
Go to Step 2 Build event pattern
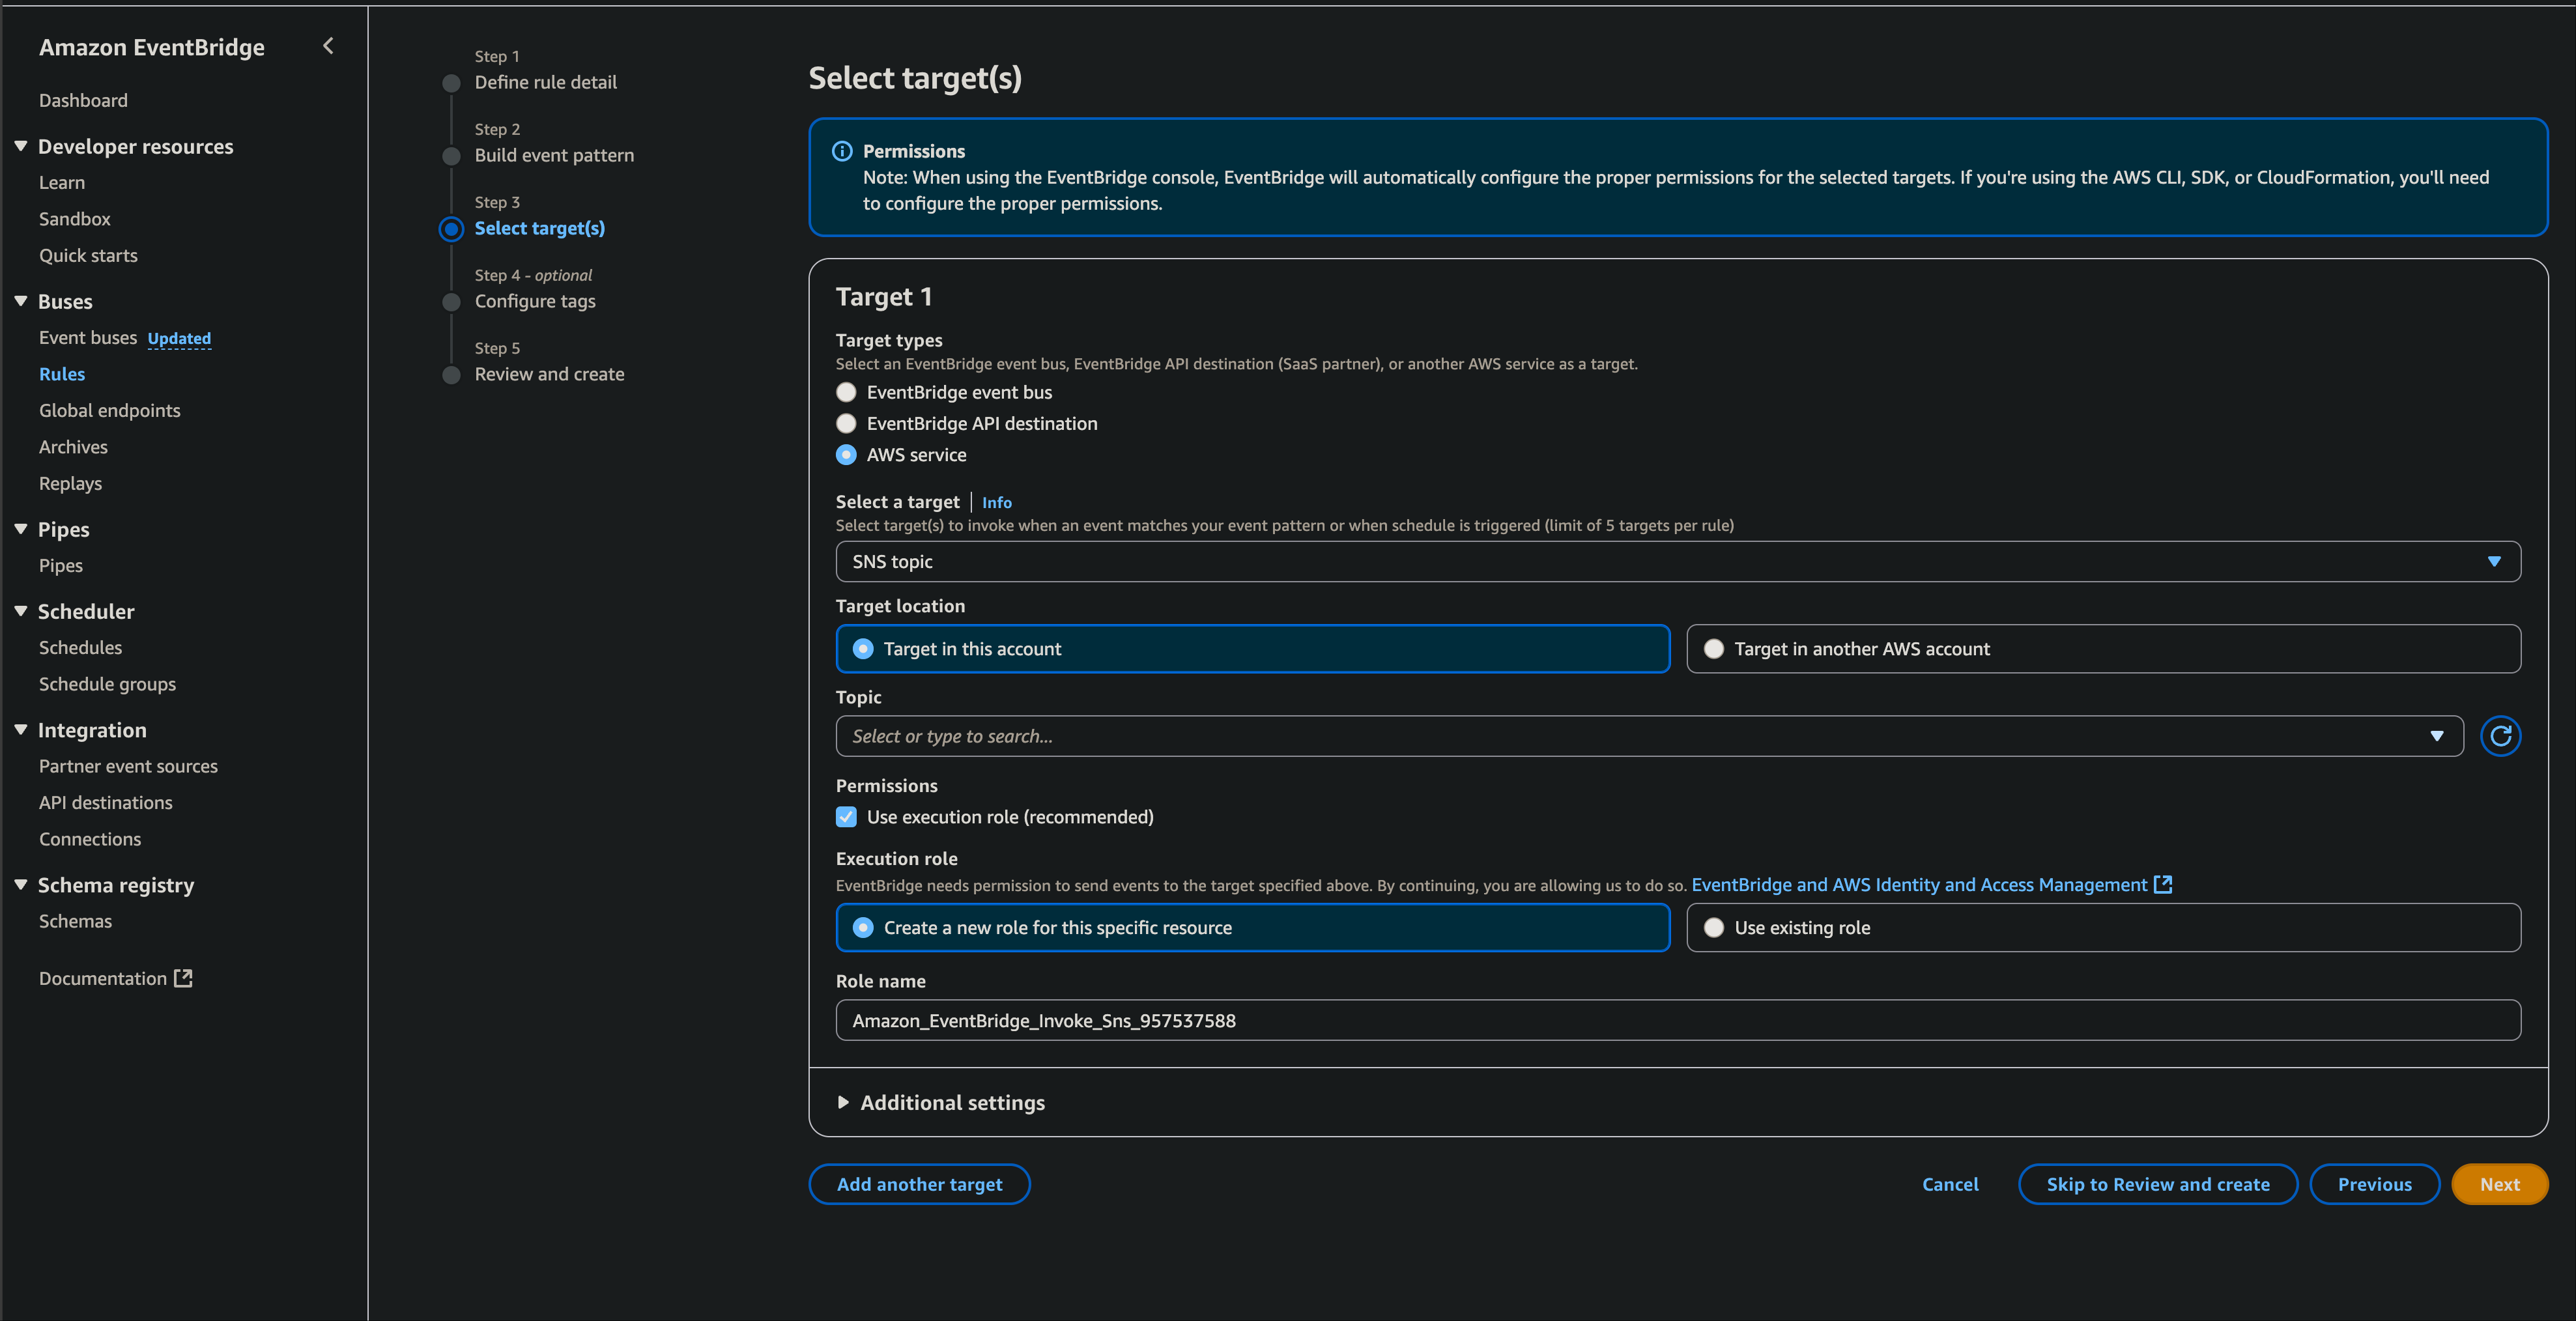(x=554, y=155)
